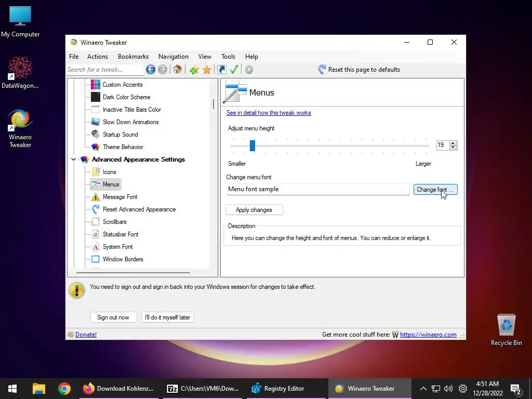Open the Bookmarks menu
This screenshot has height=399, width=532.
coord(133,57)
